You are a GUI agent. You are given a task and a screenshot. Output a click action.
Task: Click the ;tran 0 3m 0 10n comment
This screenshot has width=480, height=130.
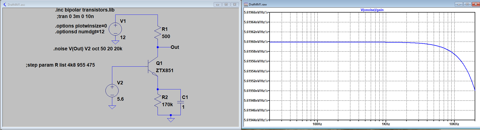[x=75, y=16]
